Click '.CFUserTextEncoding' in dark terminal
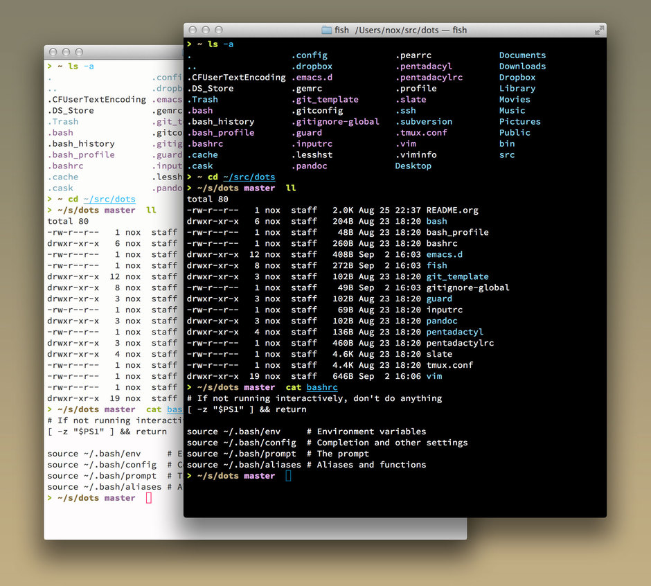 click(x=236, y=78)
